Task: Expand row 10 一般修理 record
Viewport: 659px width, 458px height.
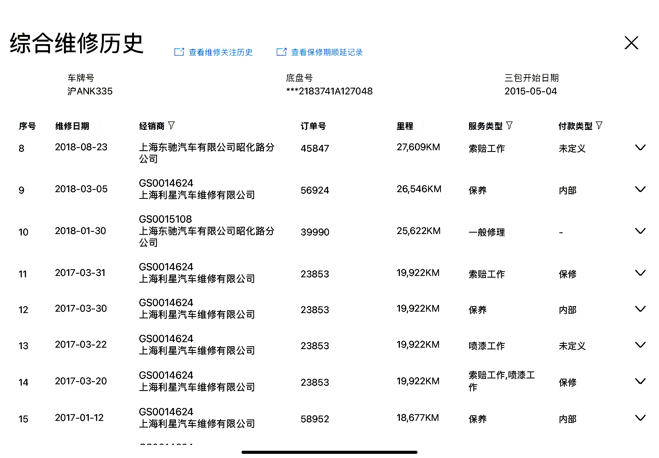Action: 640,231
